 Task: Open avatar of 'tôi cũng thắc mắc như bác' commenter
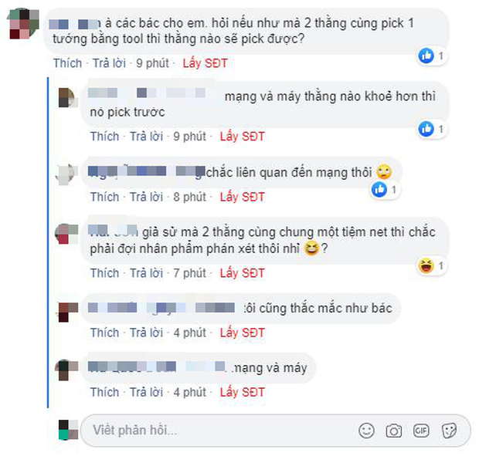pos(68,312)
